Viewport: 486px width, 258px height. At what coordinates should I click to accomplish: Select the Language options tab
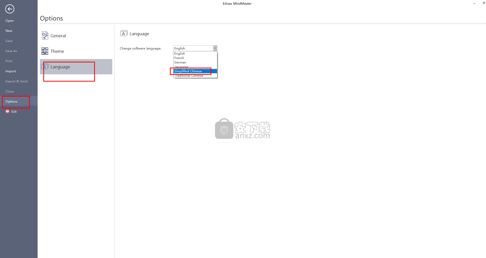point(76,67)
